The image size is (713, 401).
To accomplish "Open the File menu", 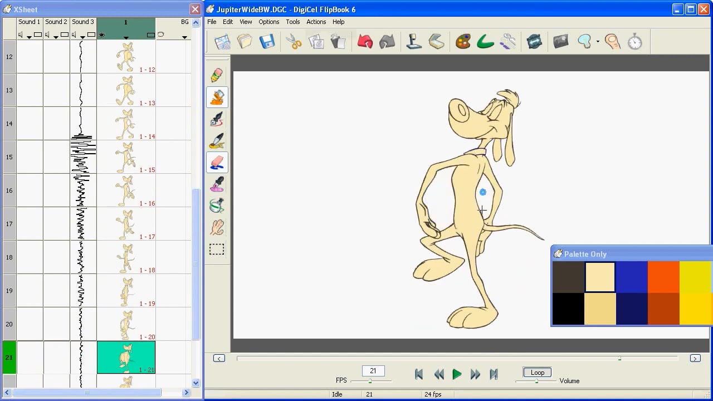I will 212,22.
